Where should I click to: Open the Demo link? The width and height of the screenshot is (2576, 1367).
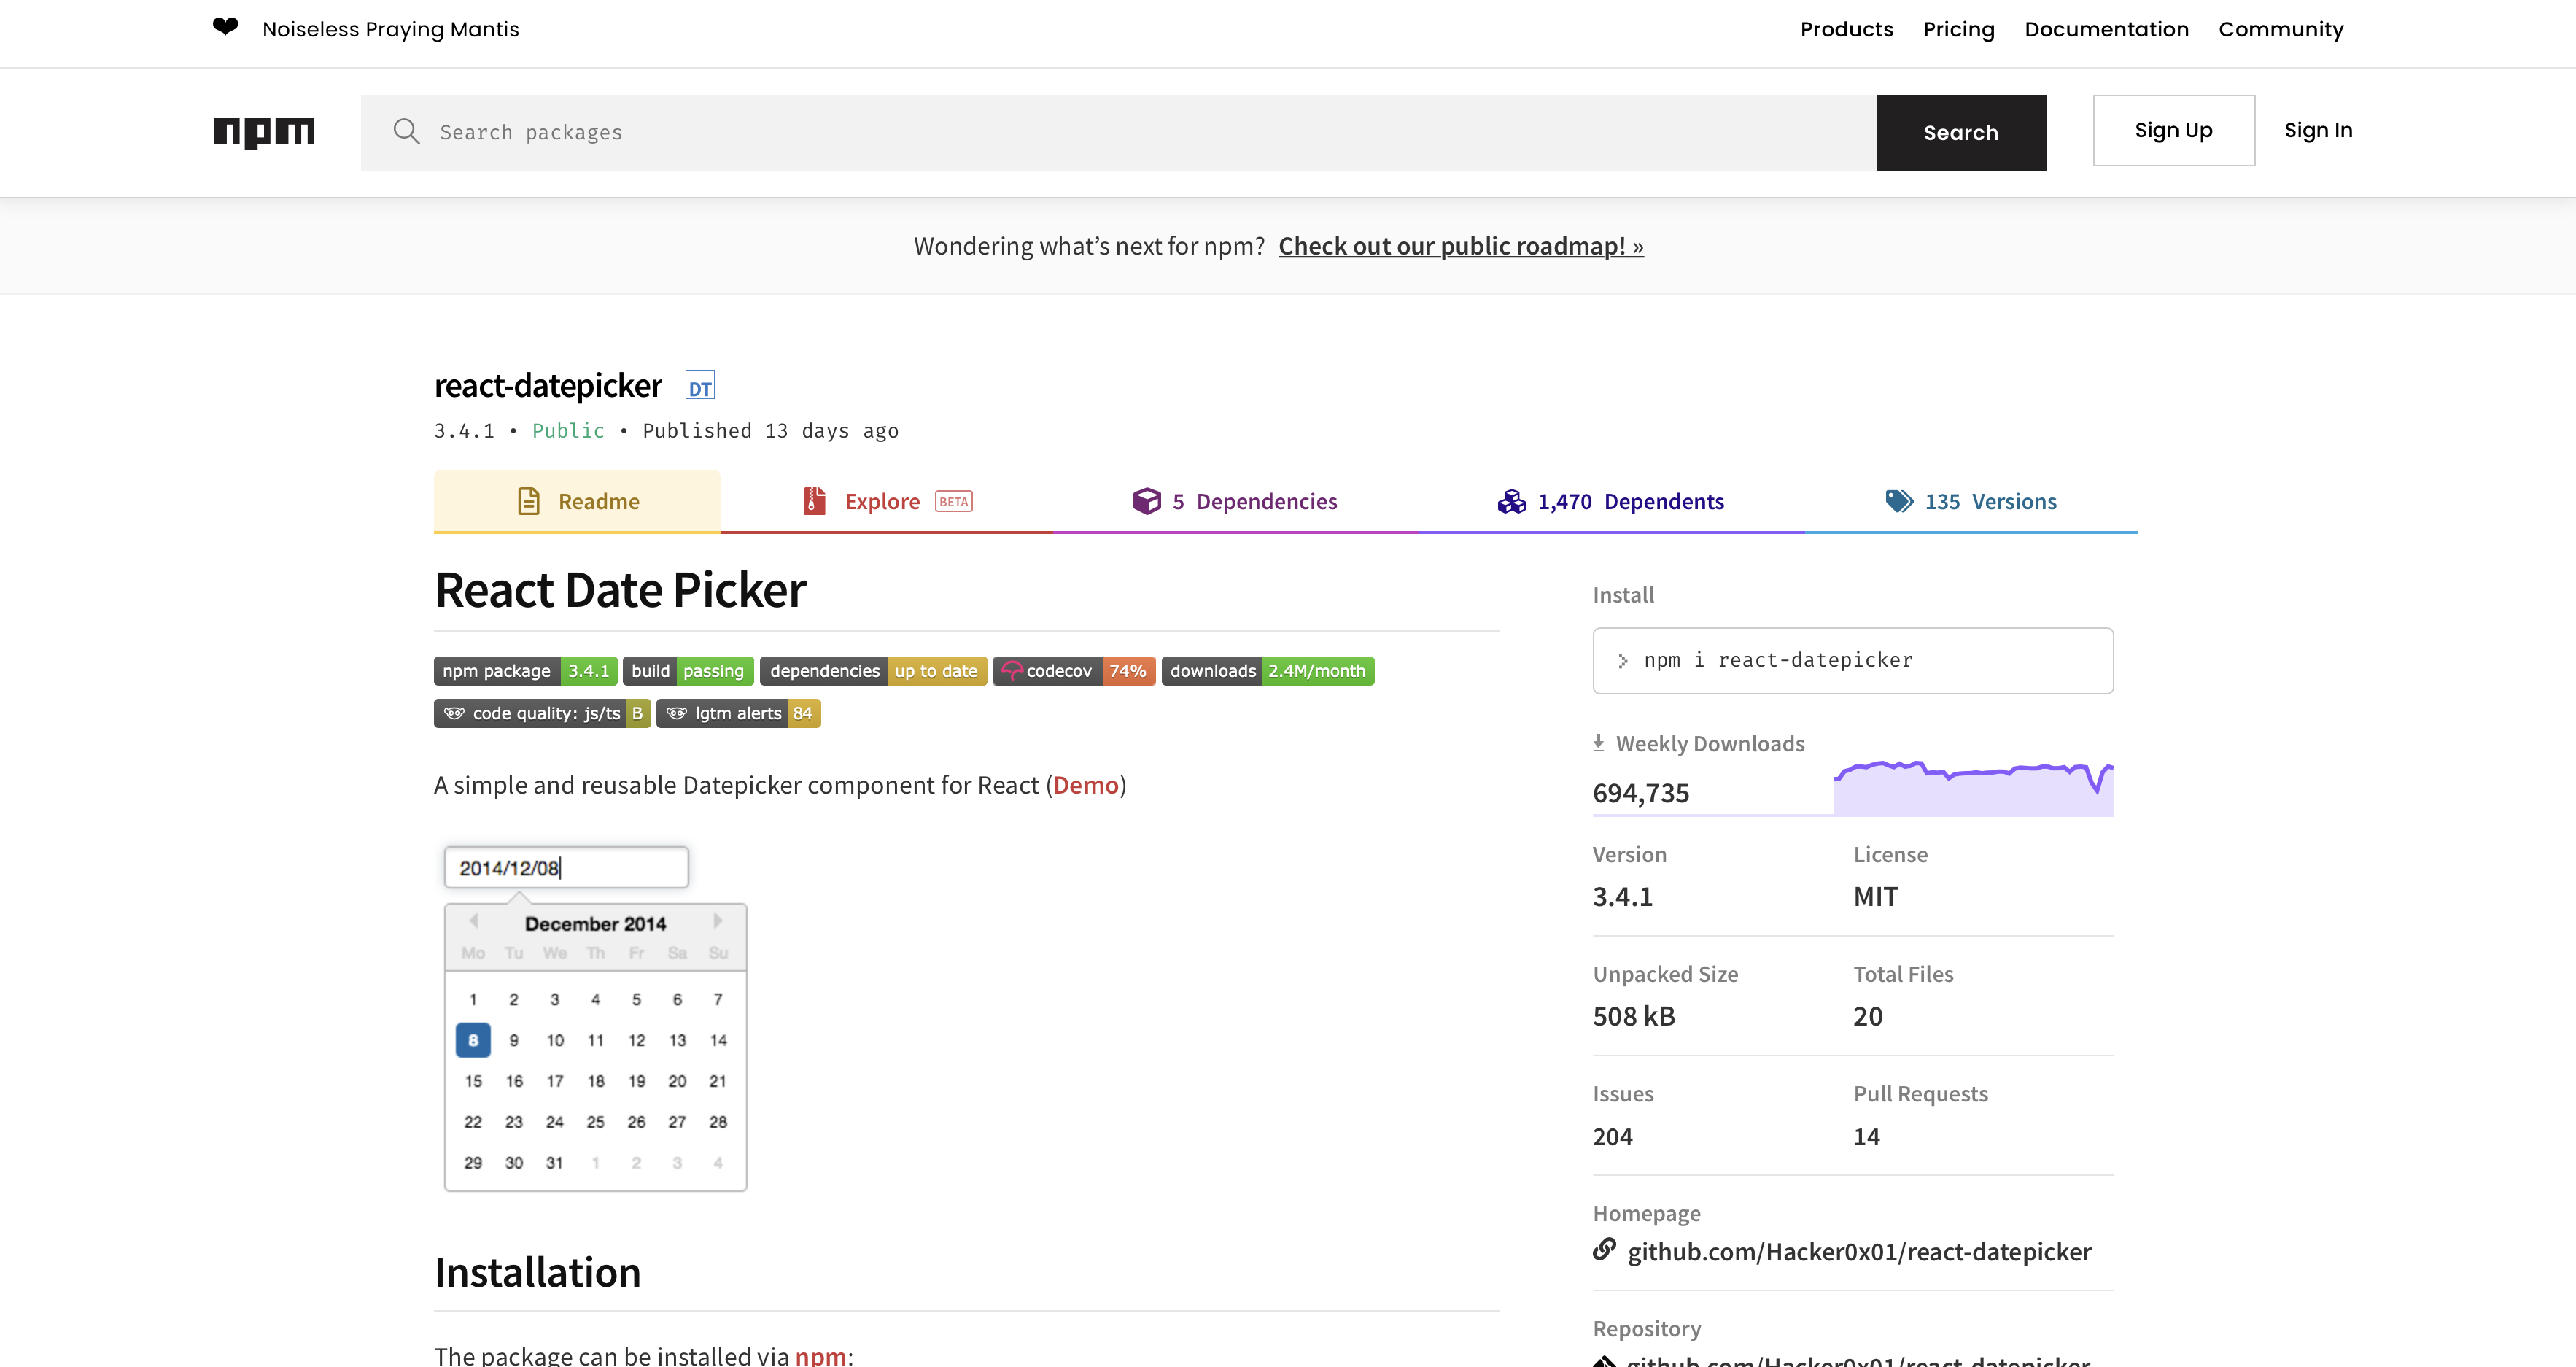[x=1086, y=786]
